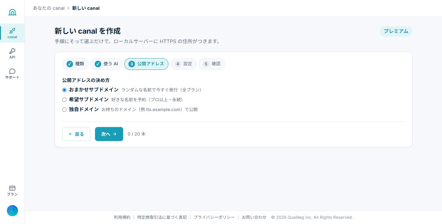442x224 pixels.
Task: Click the checkmark on 使う AI step
Action: [98, 64]
